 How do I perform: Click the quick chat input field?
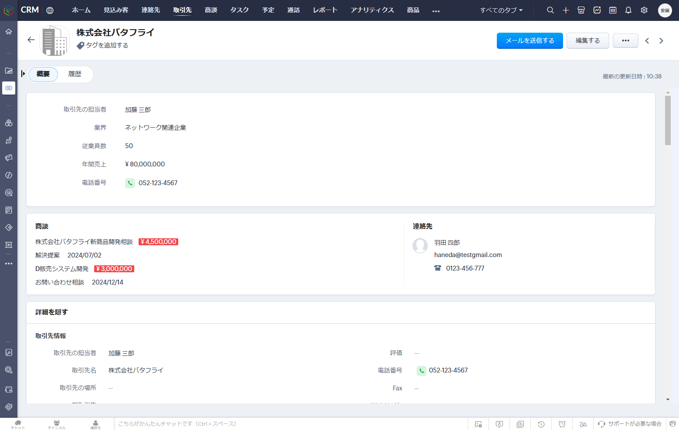coord(291,424)
